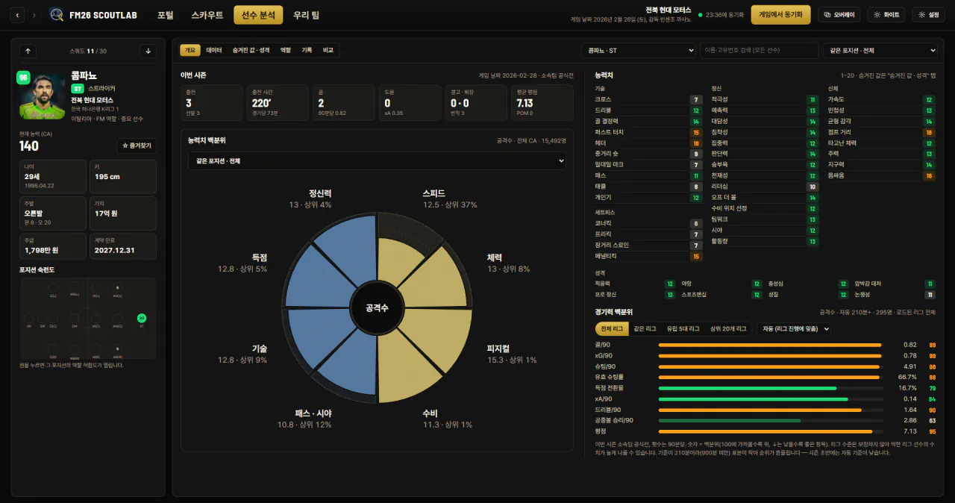Switch to the 비교 sub-tab
The height and width of the screenshot is (503, 955).
[328, 50]
